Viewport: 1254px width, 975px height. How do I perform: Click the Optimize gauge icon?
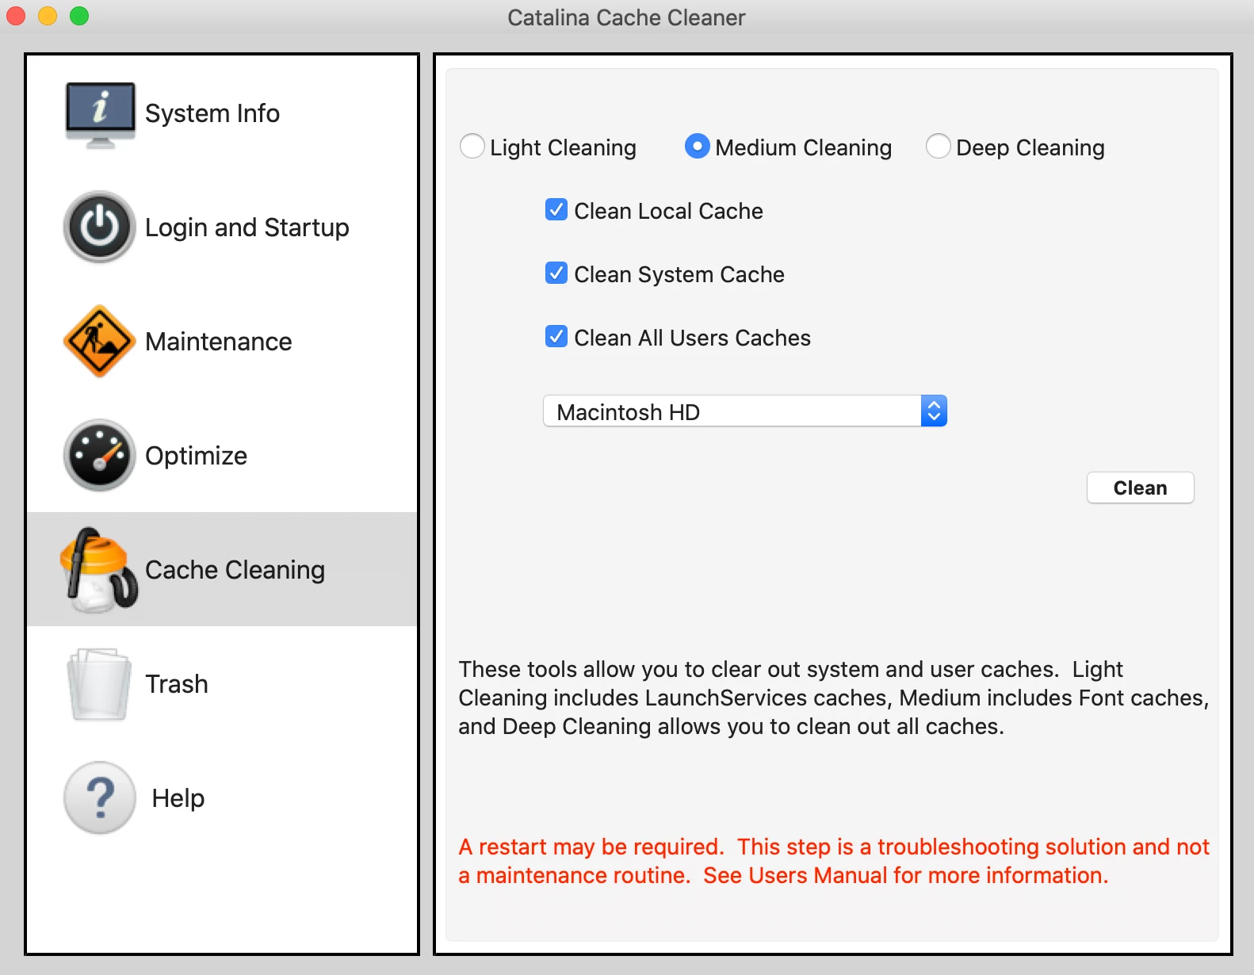tap(100, 455)
